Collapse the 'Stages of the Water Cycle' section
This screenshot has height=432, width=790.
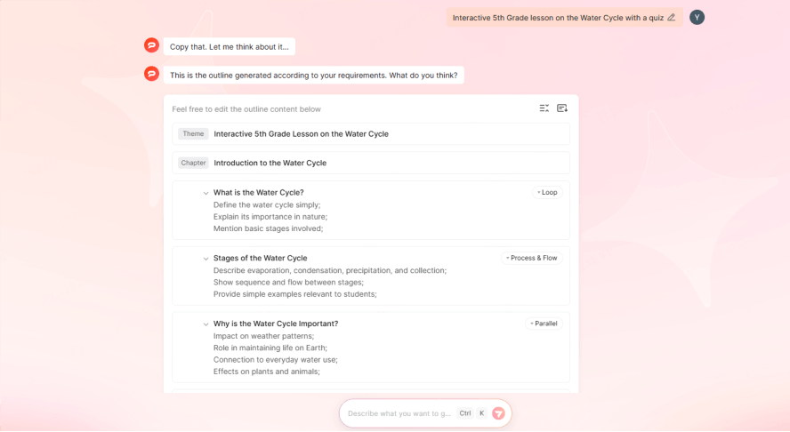[x=206, y=259]
